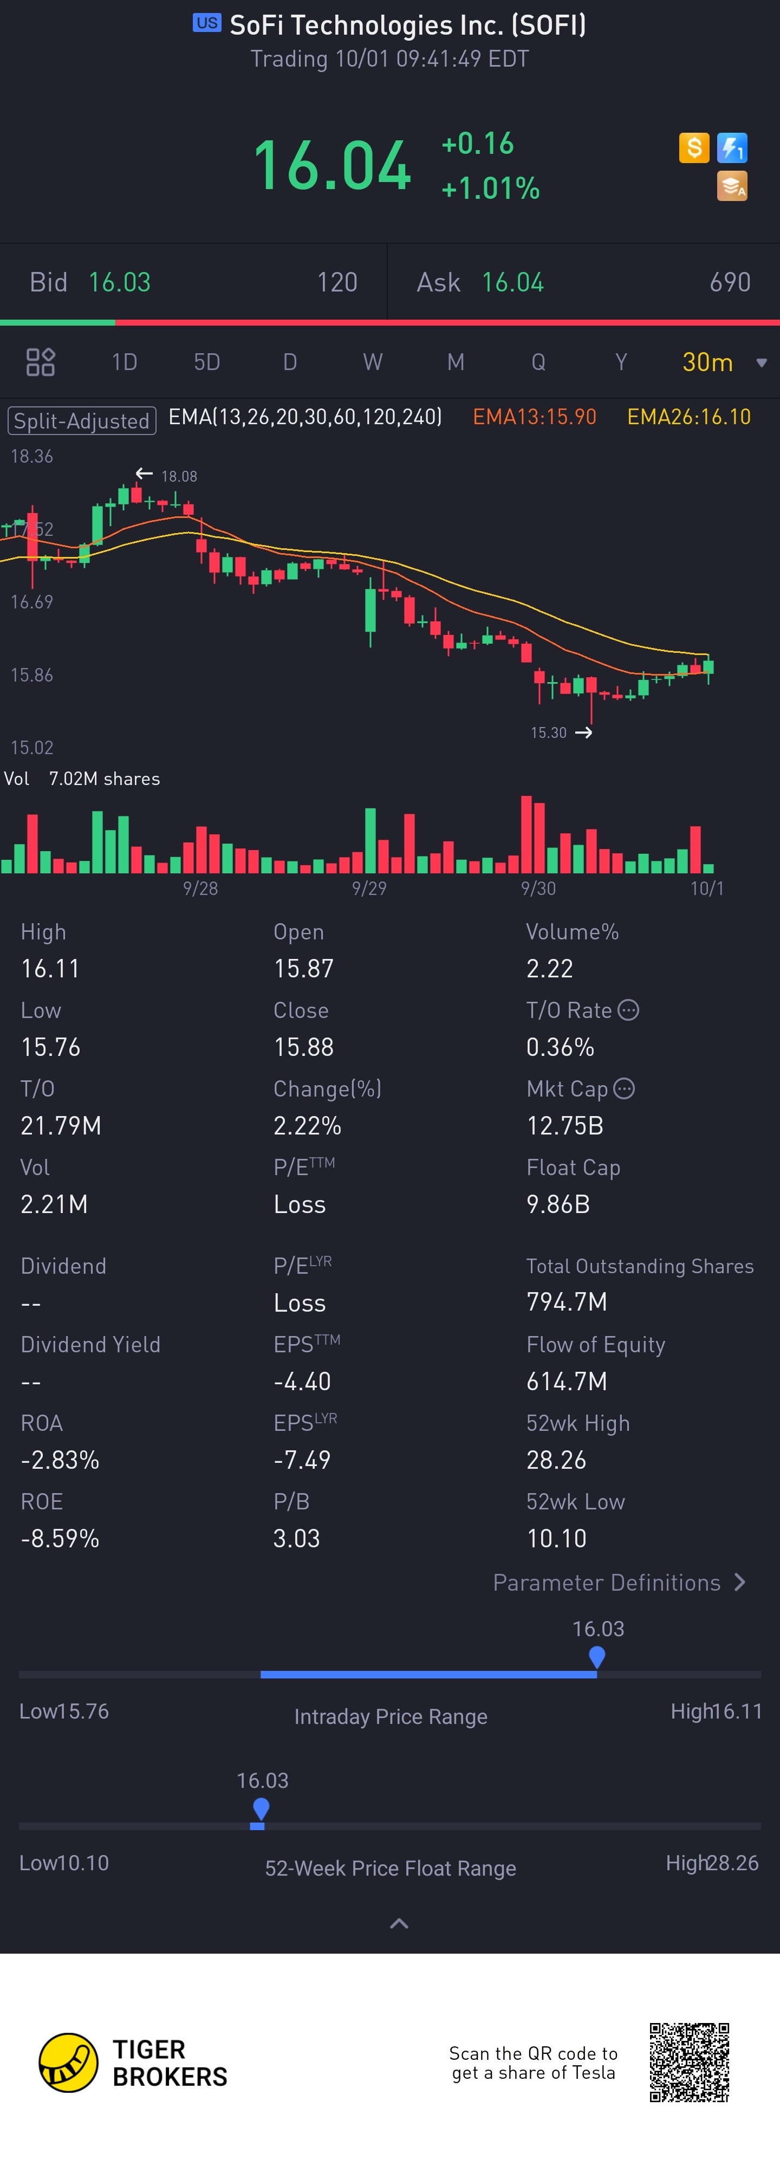The width and height of the screenshot is (780, 2172).
Task: Tap the ROE value -8.59%
Action: click(60, 1538)
